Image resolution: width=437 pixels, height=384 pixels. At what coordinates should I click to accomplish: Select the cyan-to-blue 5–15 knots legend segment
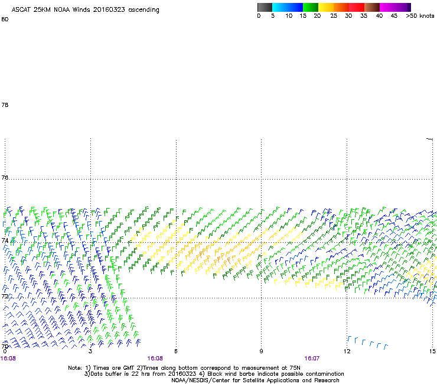(288, 7)
